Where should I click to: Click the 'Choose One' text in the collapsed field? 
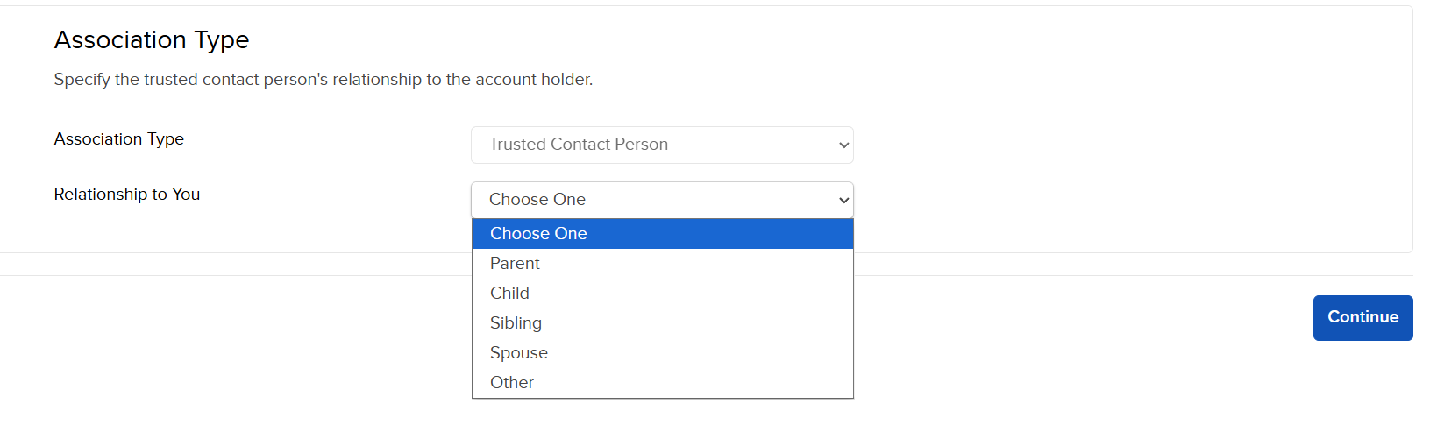[x=537, y=200]
